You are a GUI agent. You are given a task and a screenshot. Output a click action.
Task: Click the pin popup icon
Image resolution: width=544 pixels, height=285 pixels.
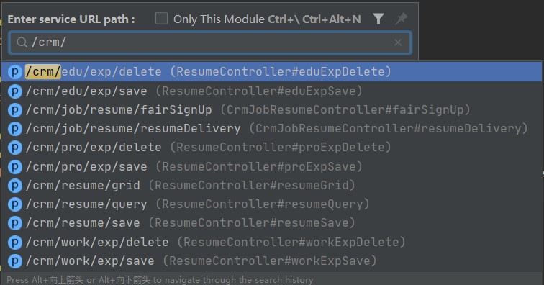click(402, 19)
